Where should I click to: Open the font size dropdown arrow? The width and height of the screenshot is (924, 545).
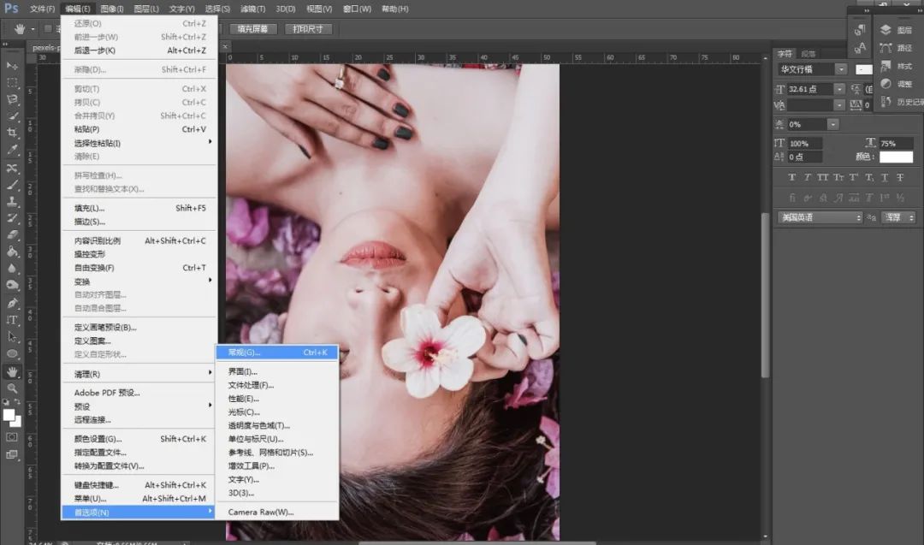point(839,89)
